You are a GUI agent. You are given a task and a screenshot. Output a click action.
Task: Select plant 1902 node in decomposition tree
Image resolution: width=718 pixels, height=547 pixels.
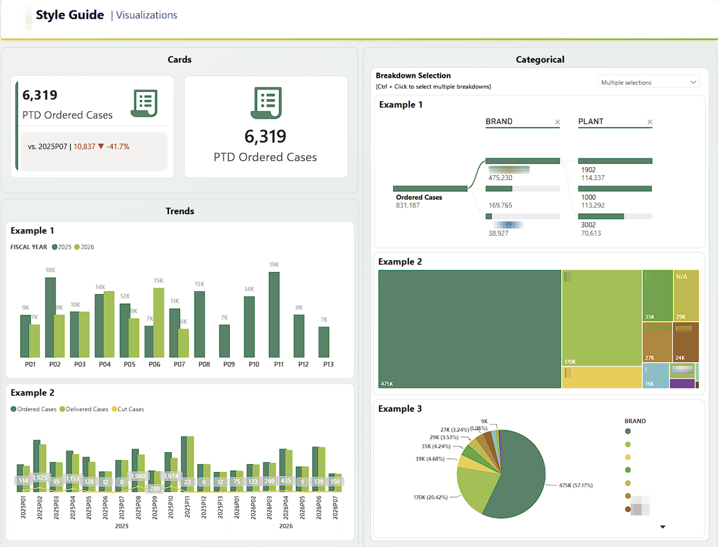615,161
